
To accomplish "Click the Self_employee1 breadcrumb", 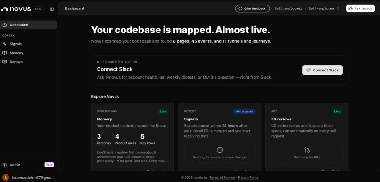I will coord(288,8).
